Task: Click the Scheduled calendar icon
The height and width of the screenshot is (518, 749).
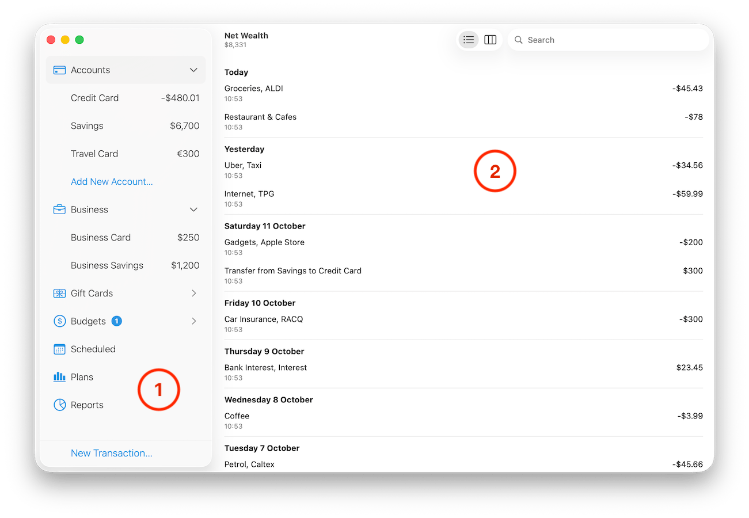Action: (x=59, y=349)
